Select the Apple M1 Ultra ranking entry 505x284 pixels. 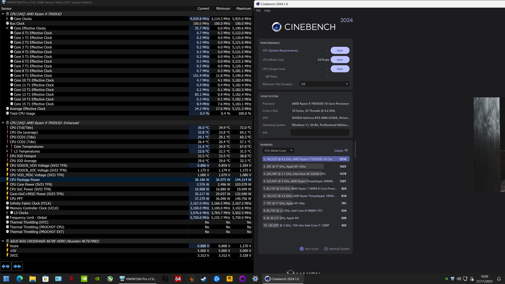point(306,166)
